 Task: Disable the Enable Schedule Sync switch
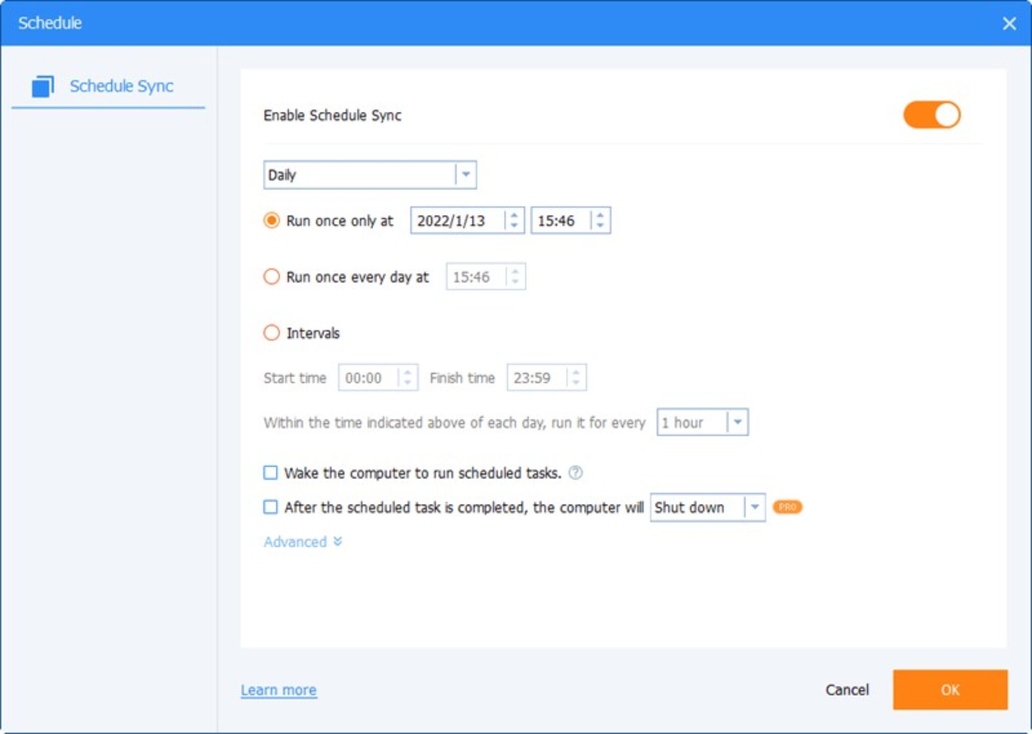click(x=933, y=114)
